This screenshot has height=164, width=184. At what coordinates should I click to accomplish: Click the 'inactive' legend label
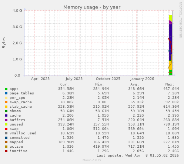[x=19, y=151]
